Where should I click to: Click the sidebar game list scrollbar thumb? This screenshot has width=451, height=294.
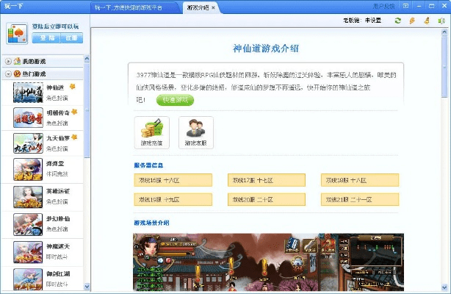coord(87,110)
